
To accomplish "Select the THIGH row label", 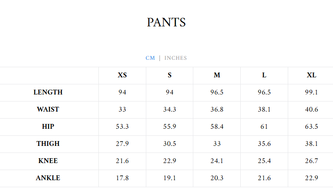I will [48, 144].
